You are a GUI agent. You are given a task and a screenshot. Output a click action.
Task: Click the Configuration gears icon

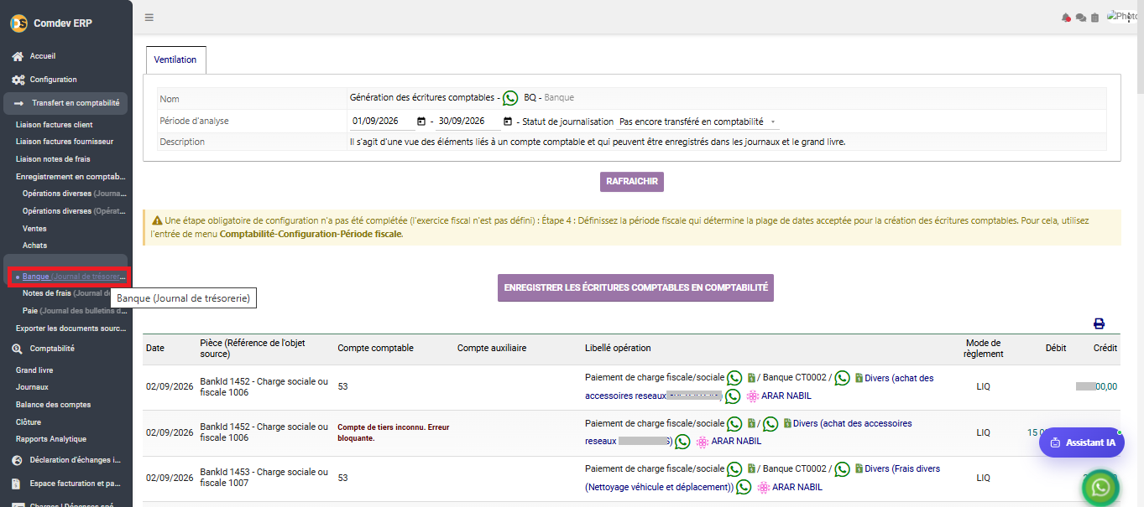(x=18, y=80)
